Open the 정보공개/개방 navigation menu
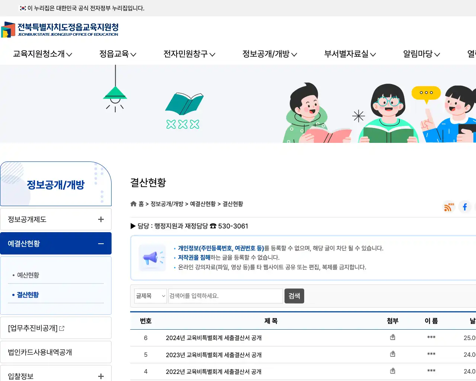The height and width of the screenshot is (381, 476). tap(270, 54)
